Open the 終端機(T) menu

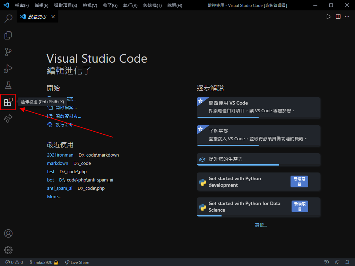153,6
